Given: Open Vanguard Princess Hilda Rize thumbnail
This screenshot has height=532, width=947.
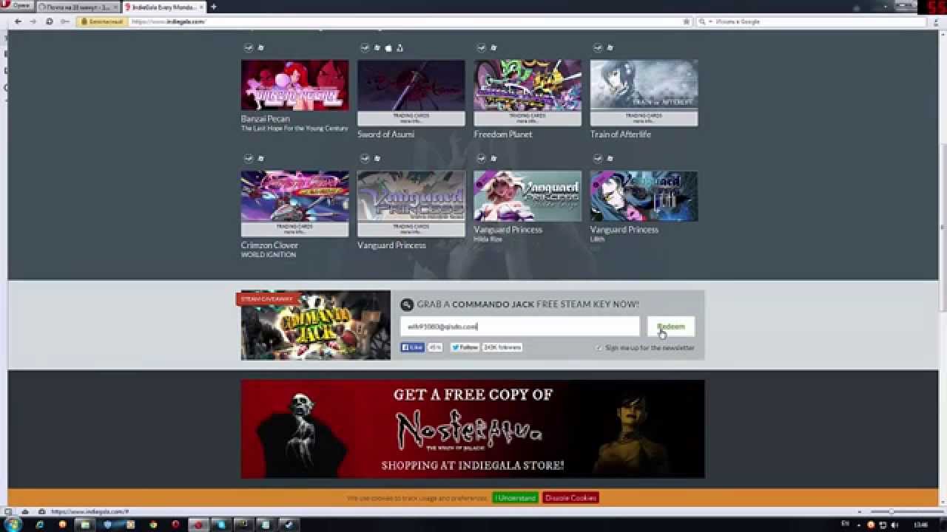Looking at the screenshot, I should pos(528,196).
